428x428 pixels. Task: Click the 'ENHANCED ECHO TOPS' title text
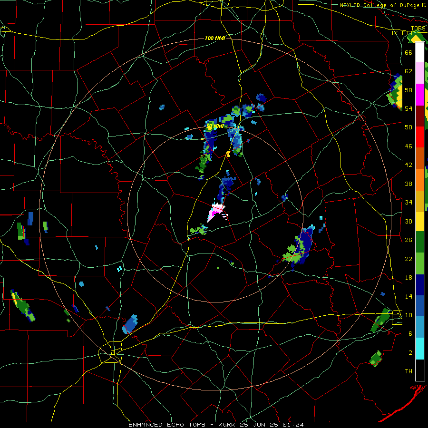[x=167, y=425]
